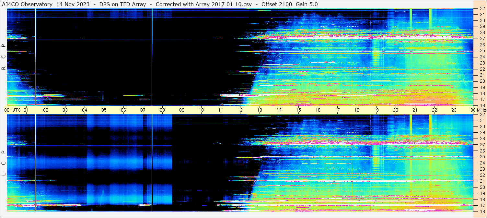Screen dimensions: 487x218
Task: Click the 19 UTC hour marker
Action: 376,110
